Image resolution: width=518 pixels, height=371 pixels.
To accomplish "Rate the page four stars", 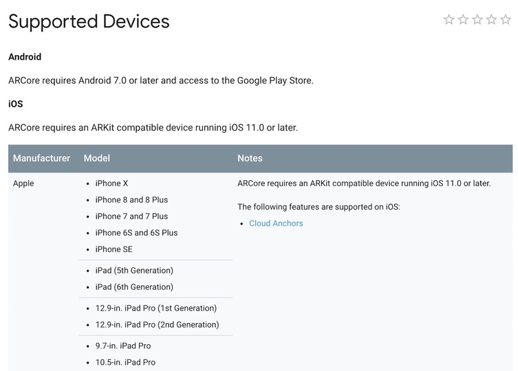I will point(491,19).
